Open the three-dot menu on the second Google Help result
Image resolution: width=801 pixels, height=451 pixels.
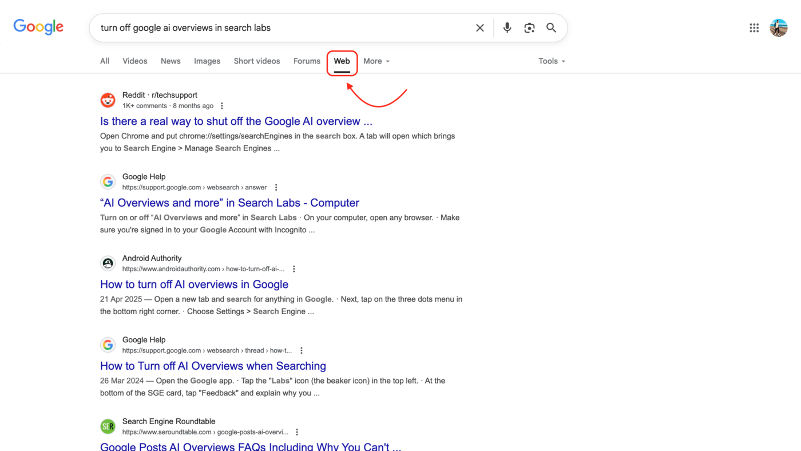pyautogui.click(x=301, y=350)
